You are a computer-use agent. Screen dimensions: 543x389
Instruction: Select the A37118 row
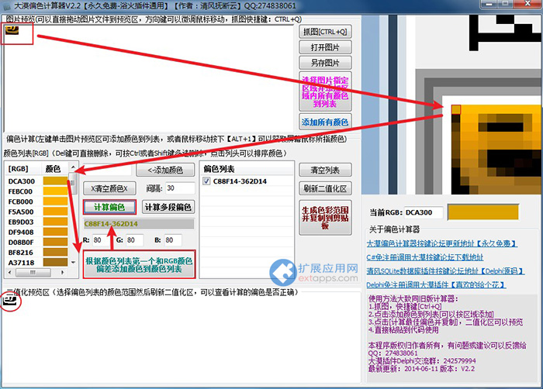[37, 263]
